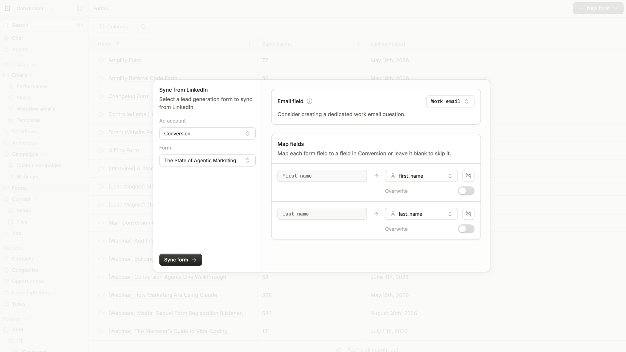Open the Ad account Conversion dropdown
Screen dimensions: 626x352
[207, 134]
